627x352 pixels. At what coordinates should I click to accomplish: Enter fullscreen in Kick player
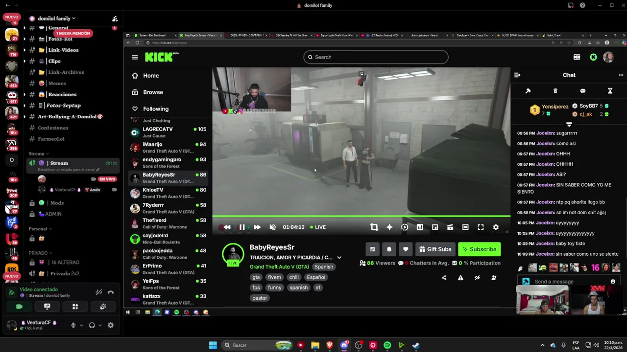pos(481,227)
